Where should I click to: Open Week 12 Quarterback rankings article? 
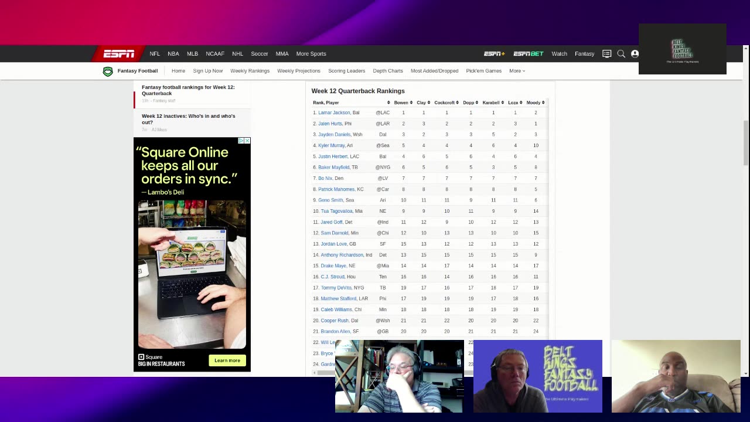[x=188, y=90]
